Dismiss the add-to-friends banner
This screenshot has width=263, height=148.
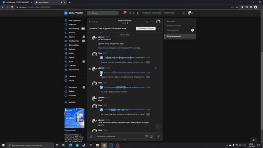[x=159, y=28]
